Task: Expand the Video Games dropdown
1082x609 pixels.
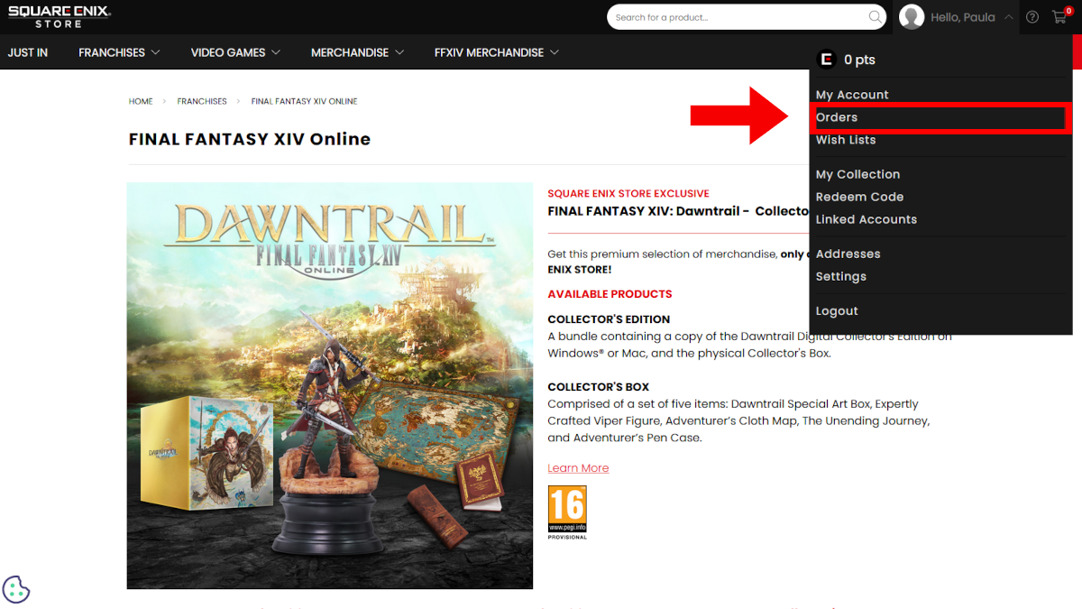Action: (235, 52)
